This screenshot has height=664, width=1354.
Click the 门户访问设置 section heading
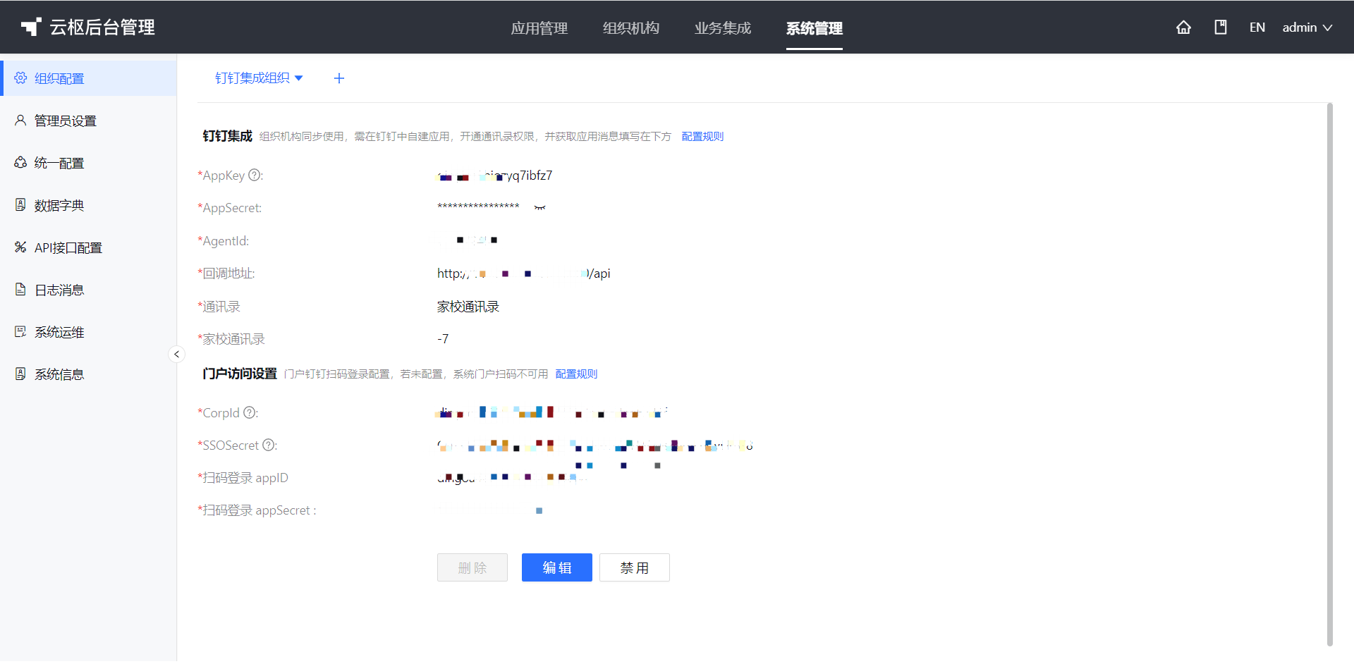[240, 374]
